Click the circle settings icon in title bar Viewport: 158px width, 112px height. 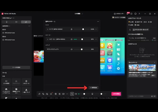135,14
